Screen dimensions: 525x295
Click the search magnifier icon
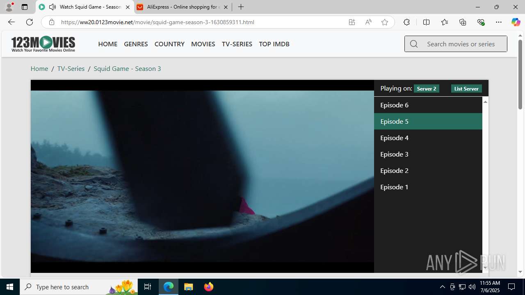click(414, 44)
